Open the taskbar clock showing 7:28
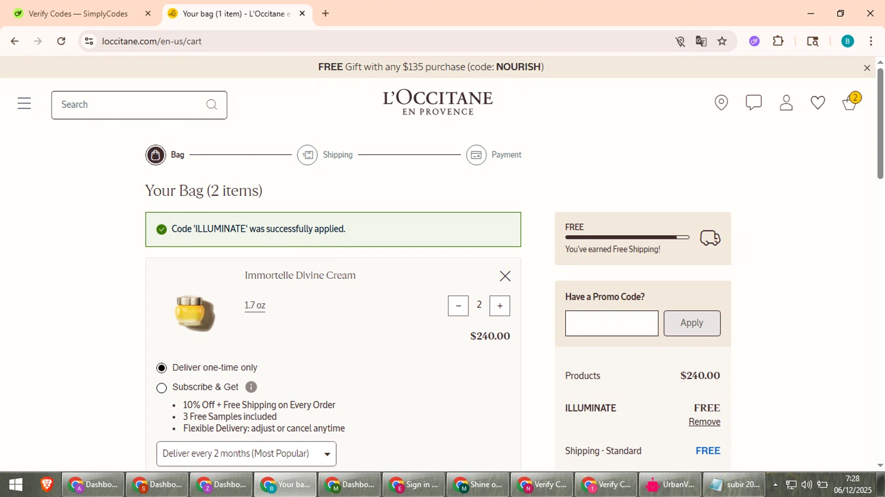885x497 pixels. click(x=853, y=485)
